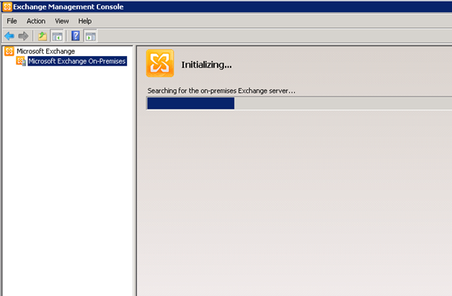
Task: Click the Back arrow toolbar icon
Action: click(9, 36)
